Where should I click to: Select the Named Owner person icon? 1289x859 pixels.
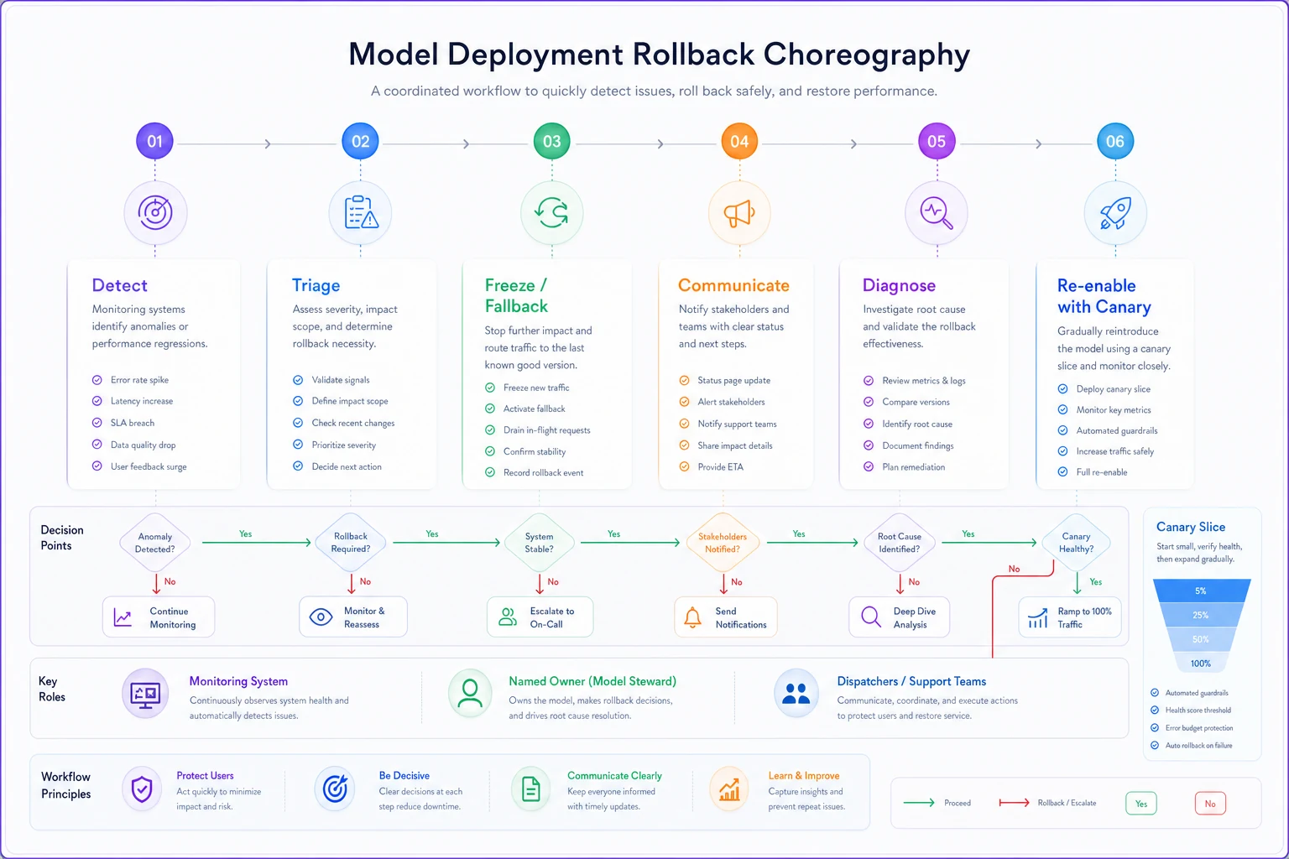(x=470, y=694)
